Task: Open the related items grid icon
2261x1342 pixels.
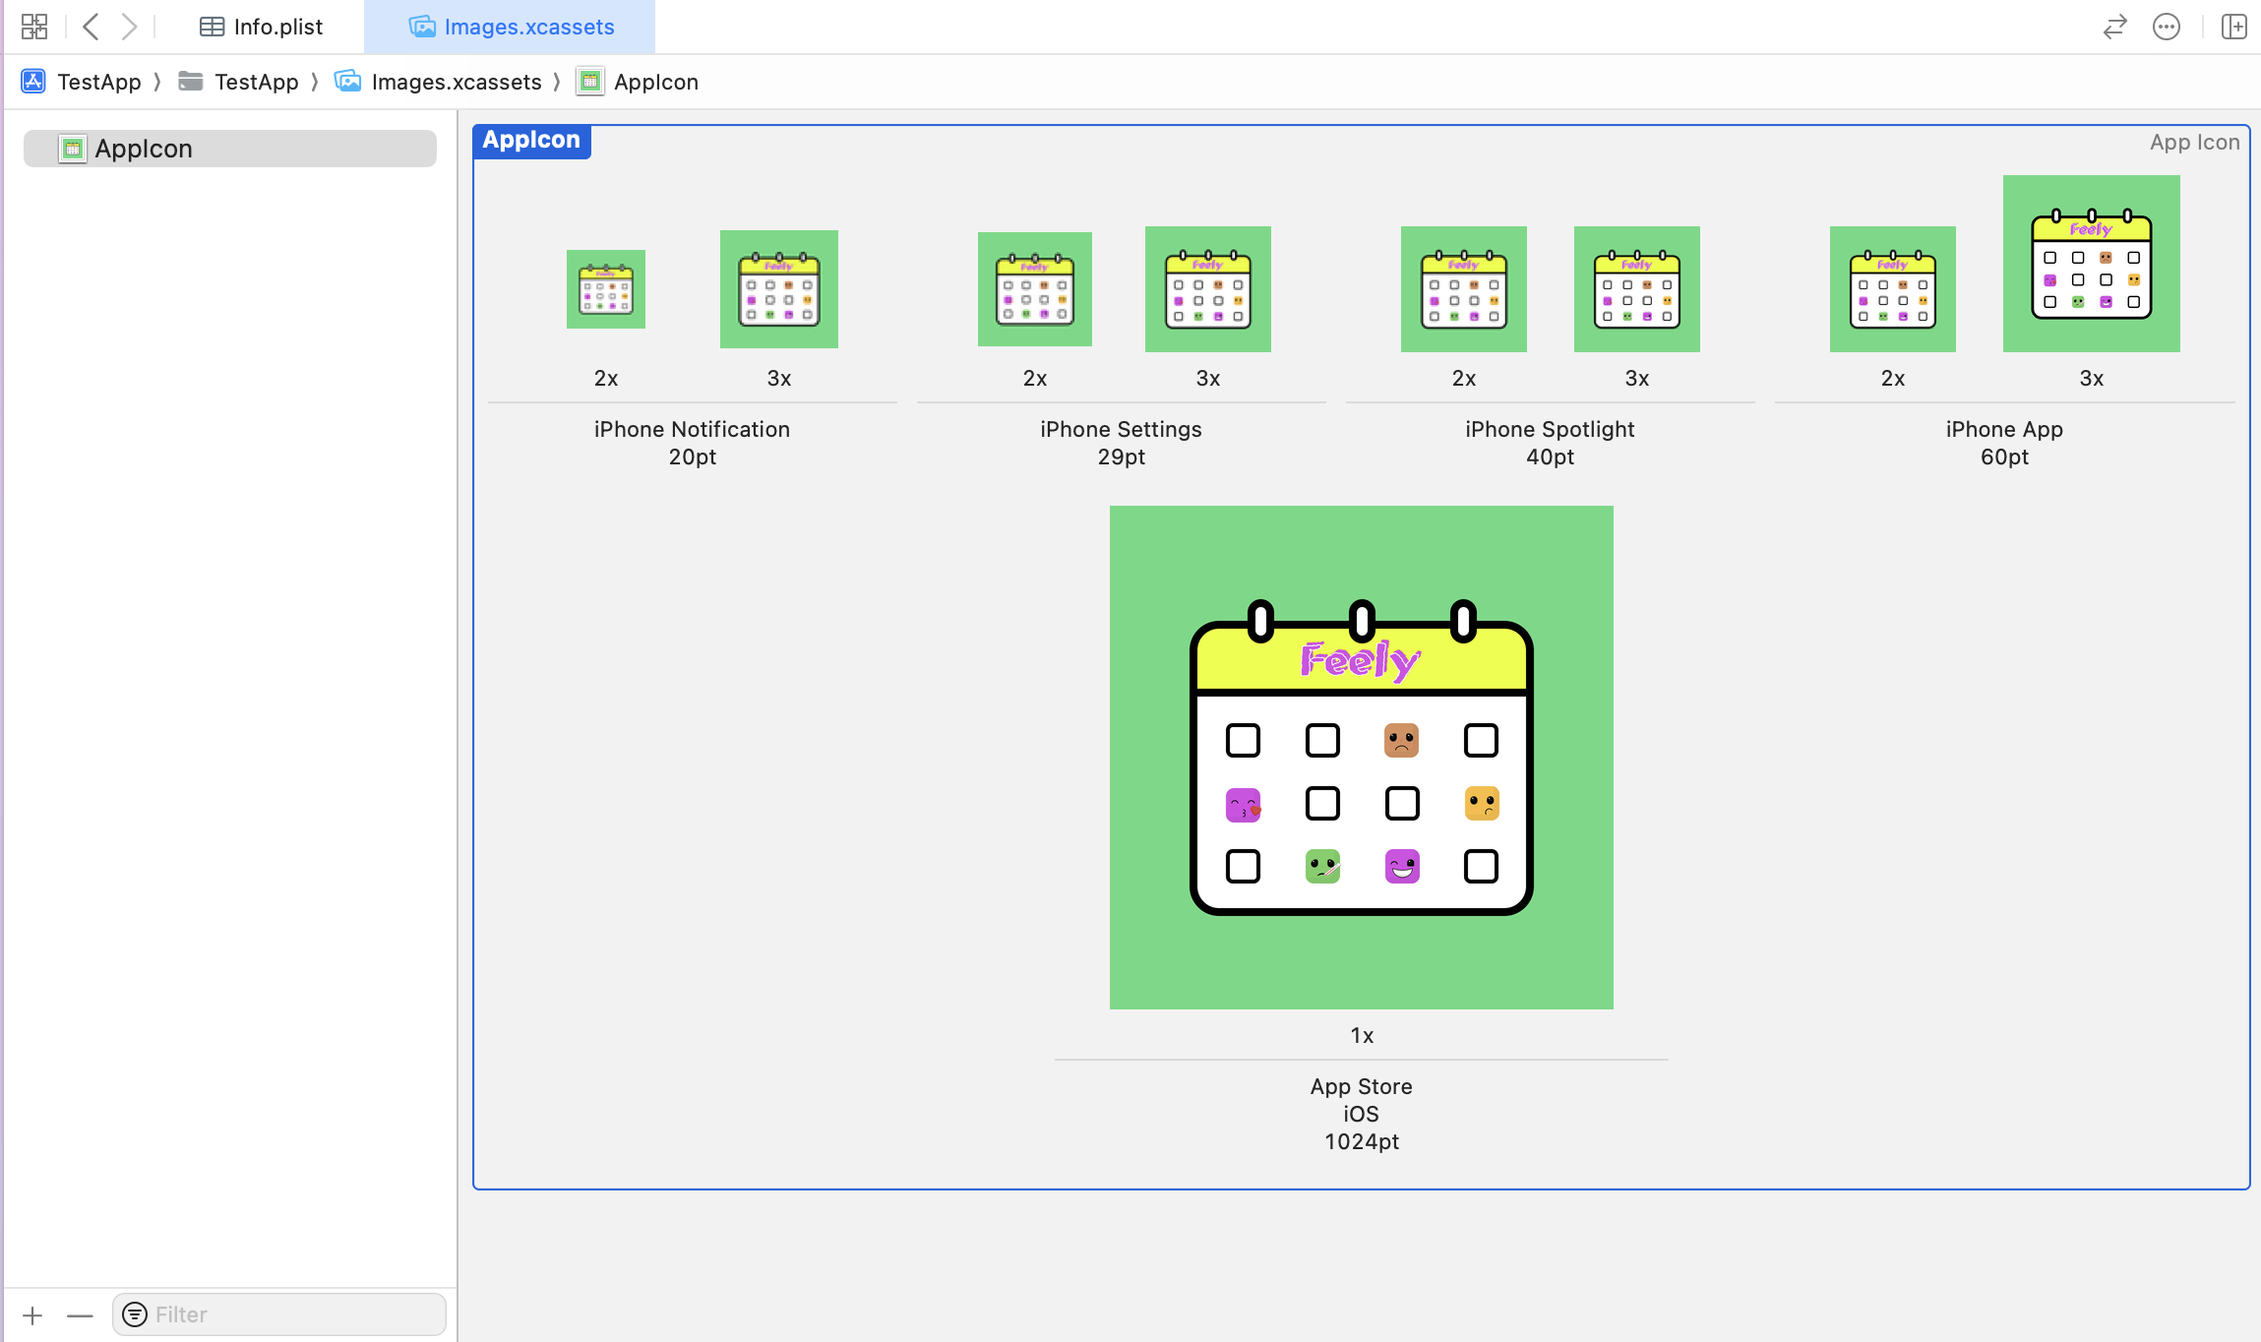Action: (34, 27)
